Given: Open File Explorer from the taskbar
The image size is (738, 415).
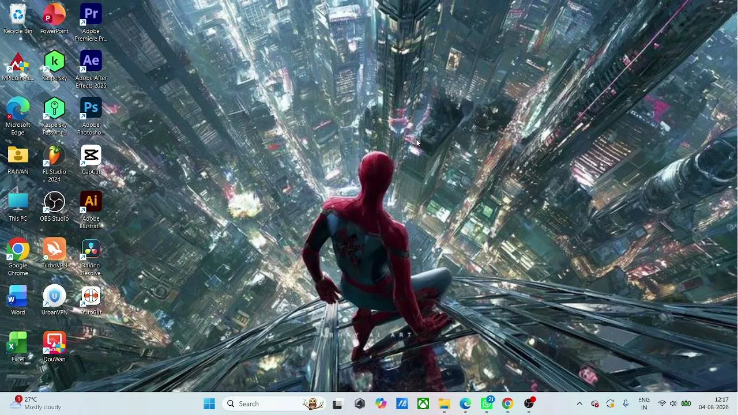Looking at the screenshot, I should pos(444,404).
